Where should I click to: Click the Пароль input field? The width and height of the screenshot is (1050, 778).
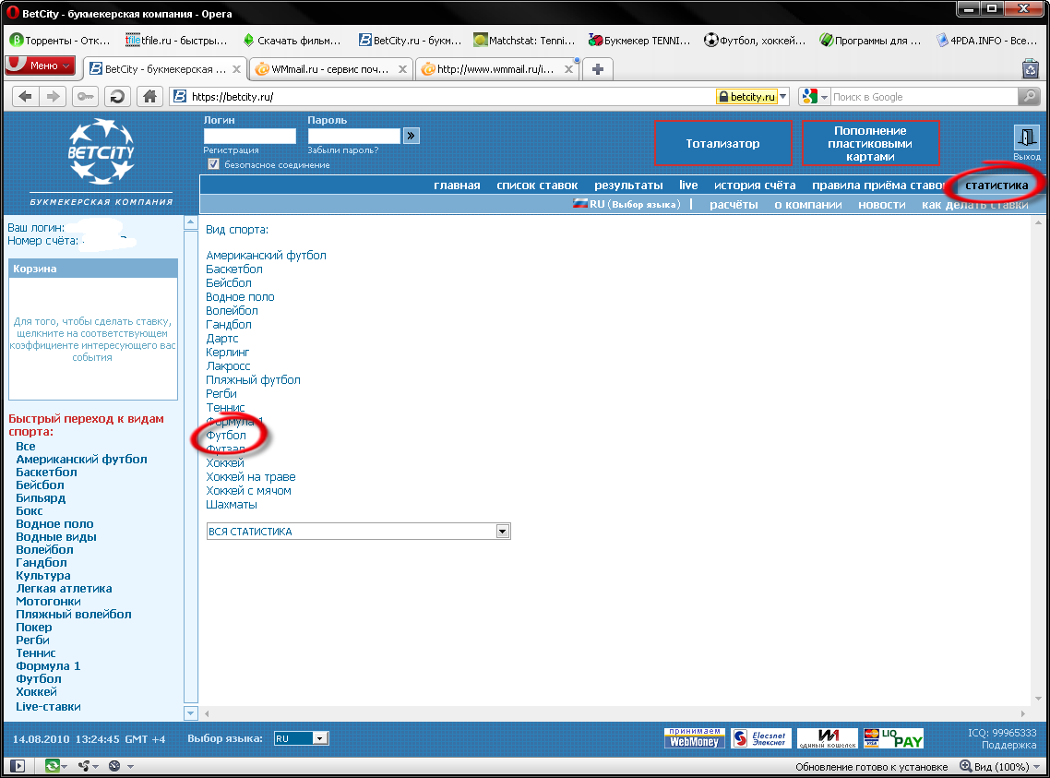[x=353, y=136]
